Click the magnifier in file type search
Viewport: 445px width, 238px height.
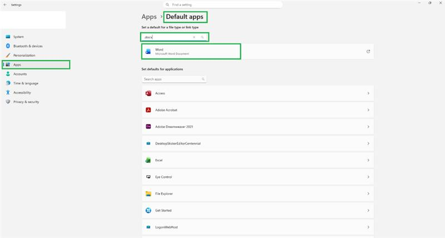[202, 37]
